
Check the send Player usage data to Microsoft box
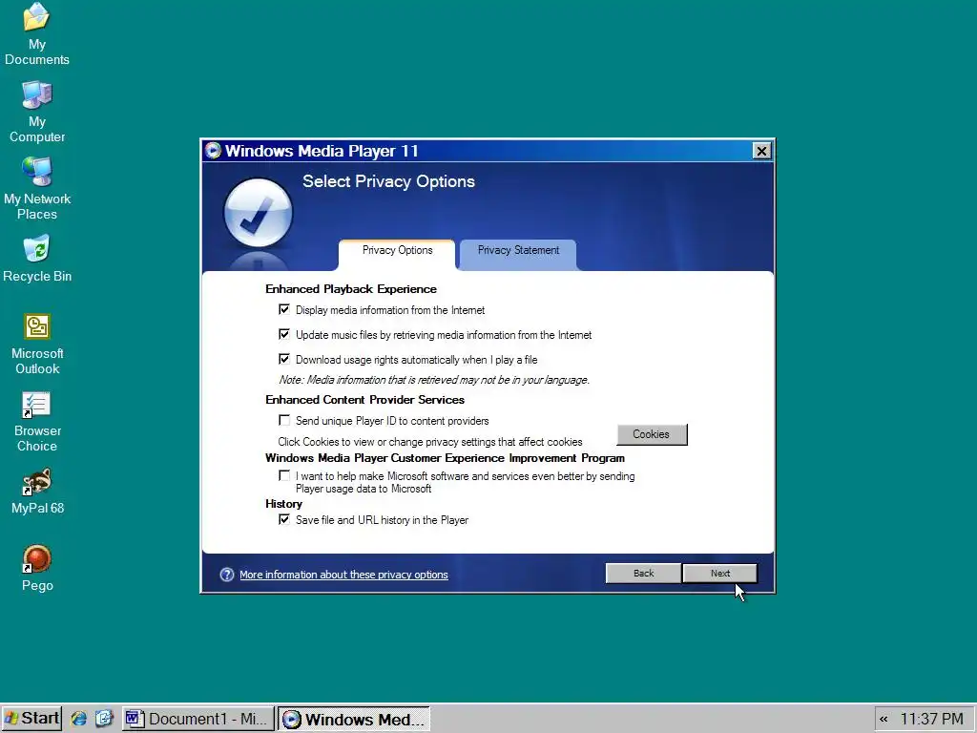click(284, 476)
